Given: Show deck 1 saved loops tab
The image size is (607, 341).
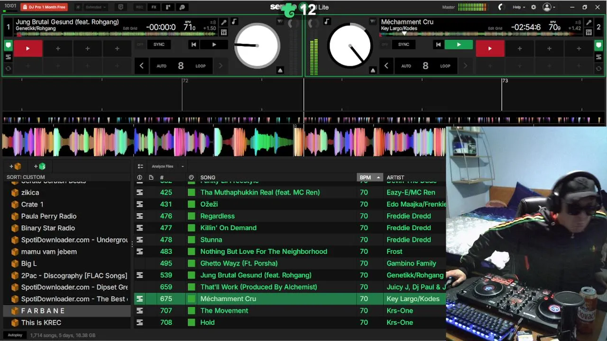Looking at the screenshot, I should pos(8,57).
